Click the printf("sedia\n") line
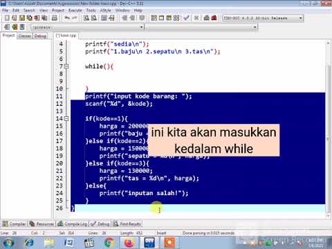This screenshot has width=332, height=249. 117,44
